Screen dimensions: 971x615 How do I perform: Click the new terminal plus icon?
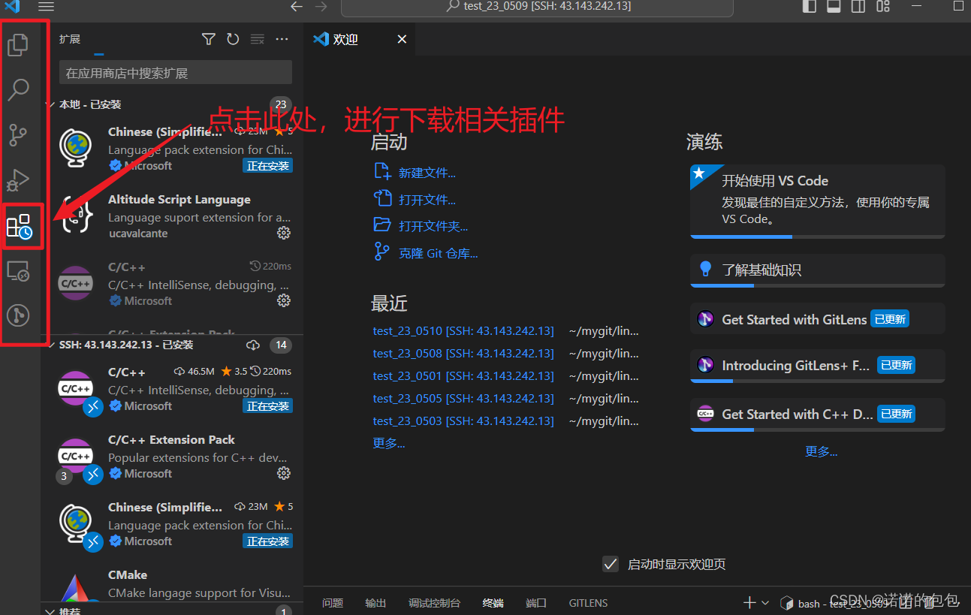(749, 603)
